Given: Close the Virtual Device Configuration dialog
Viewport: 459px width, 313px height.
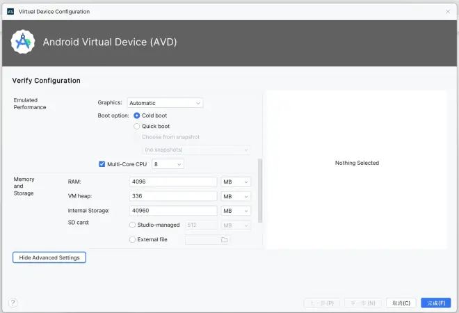Looking at the screenshot, I should [x=448, y=11].
